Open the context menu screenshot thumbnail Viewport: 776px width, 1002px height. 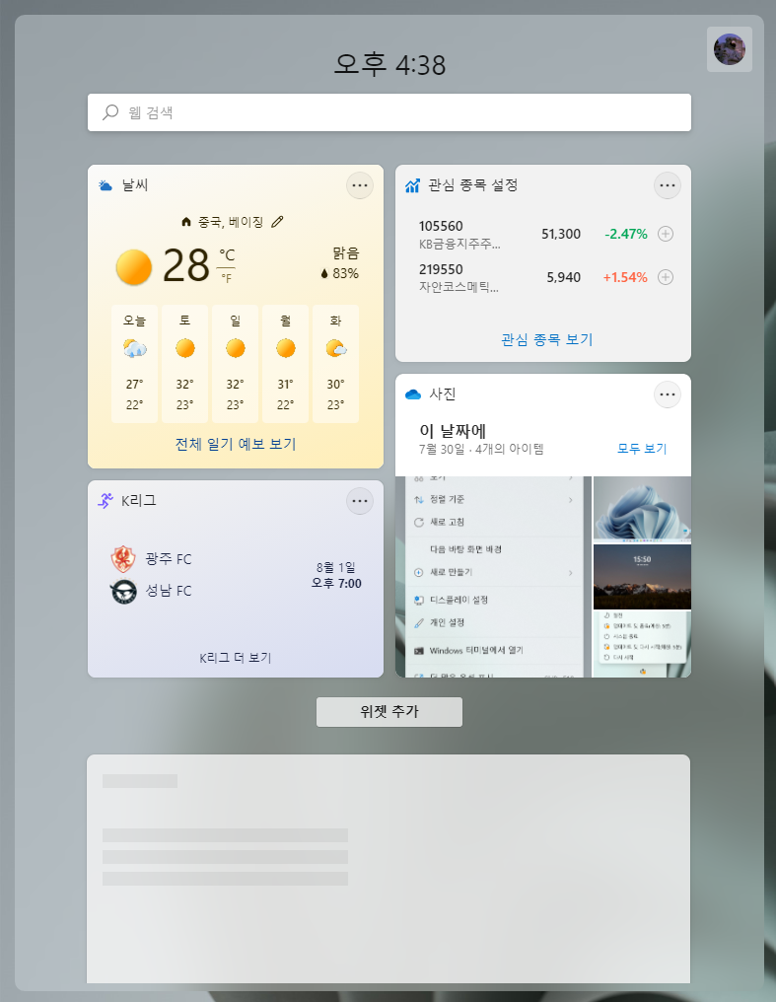(x=493, y=576)
